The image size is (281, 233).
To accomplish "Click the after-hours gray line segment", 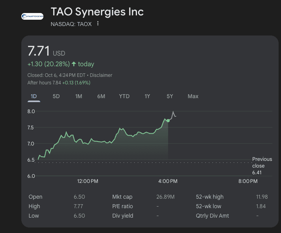I will point(172,114).
